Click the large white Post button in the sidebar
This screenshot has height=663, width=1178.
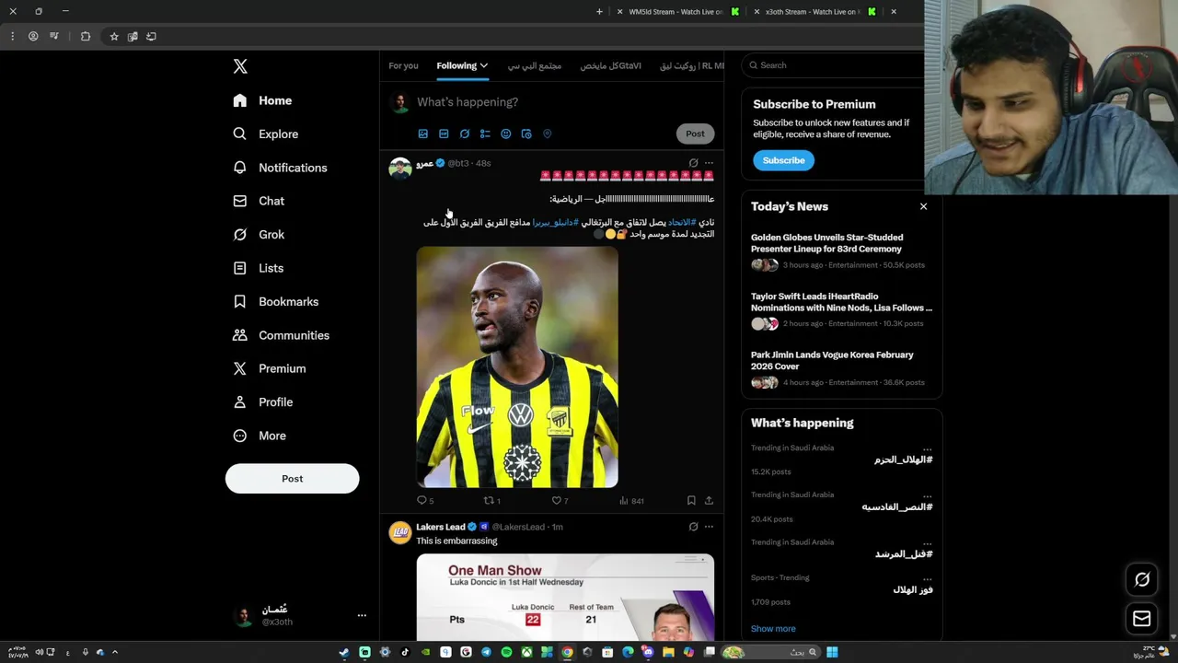click(x=292, y=478)
